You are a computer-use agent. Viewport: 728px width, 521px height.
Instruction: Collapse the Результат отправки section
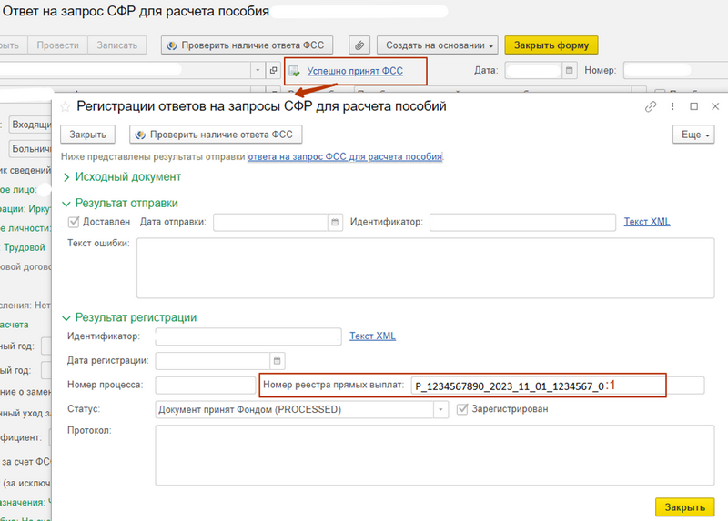[x=66, y=203]
